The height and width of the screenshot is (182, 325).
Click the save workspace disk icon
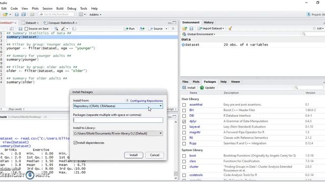[x=191, y=28]
